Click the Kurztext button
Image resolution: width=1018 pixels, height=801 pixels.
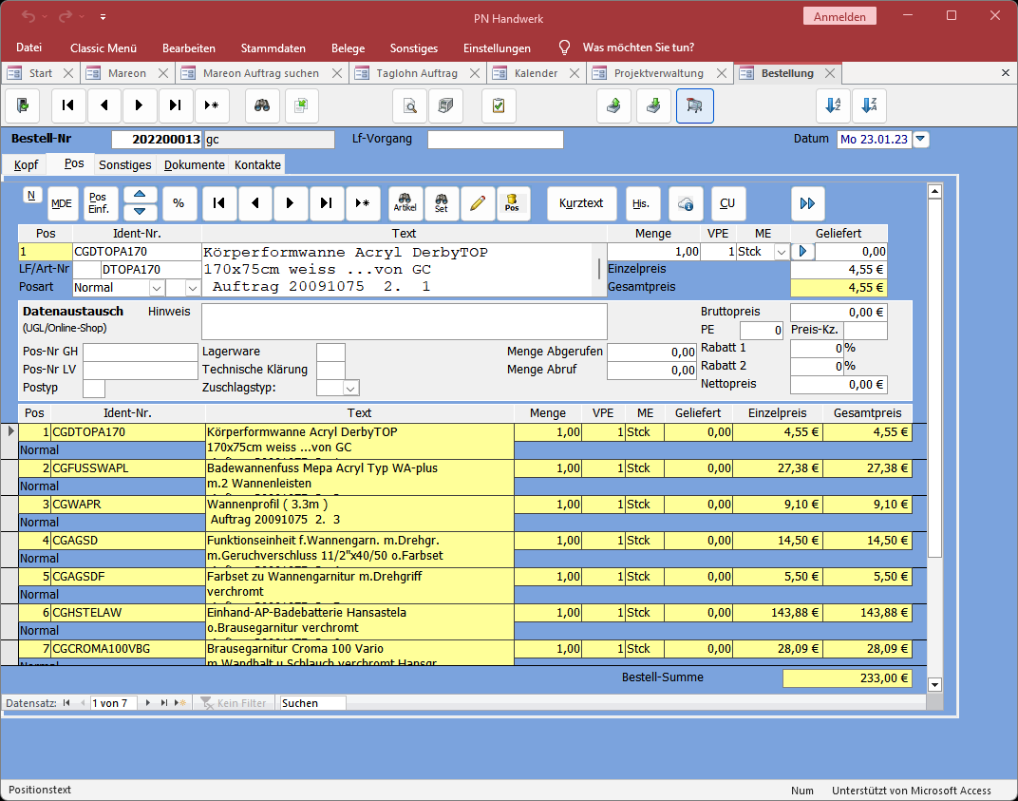[x=581, y=203]
